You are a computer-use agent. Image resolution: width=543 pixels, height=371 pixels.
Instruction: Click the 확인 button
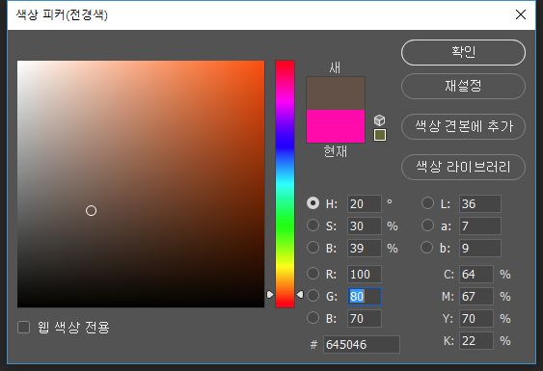[x=463, y=52]
